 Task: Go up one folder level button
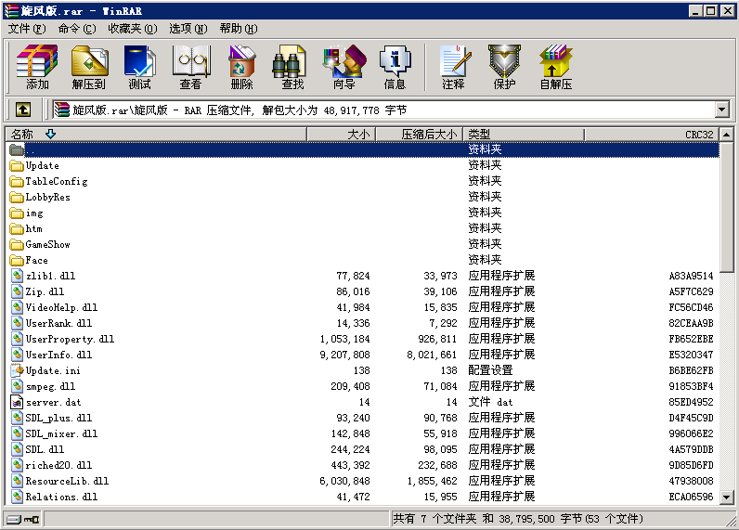pyautogui.click(x=23, y=110)
